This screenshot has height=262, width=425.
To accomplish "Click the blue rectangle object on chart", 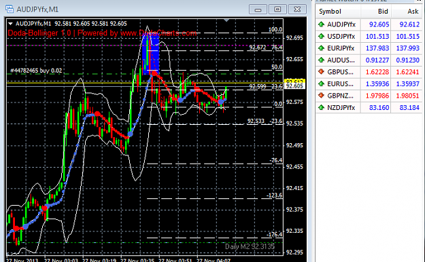I will [x=151, y=54].
